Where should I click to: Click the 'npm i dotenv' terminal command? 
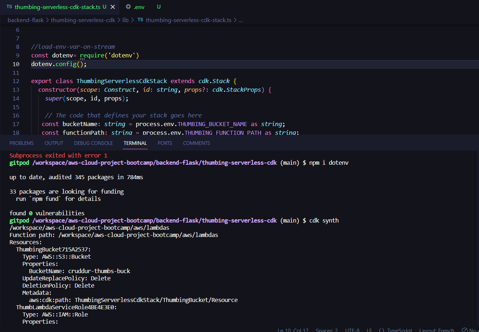pos(329,163)
